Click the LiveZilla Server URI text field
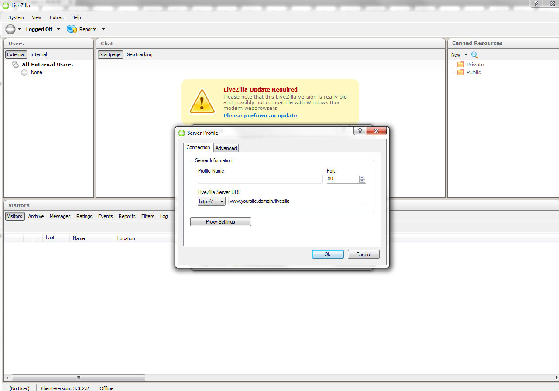559x391 pixels. [297, 201]
